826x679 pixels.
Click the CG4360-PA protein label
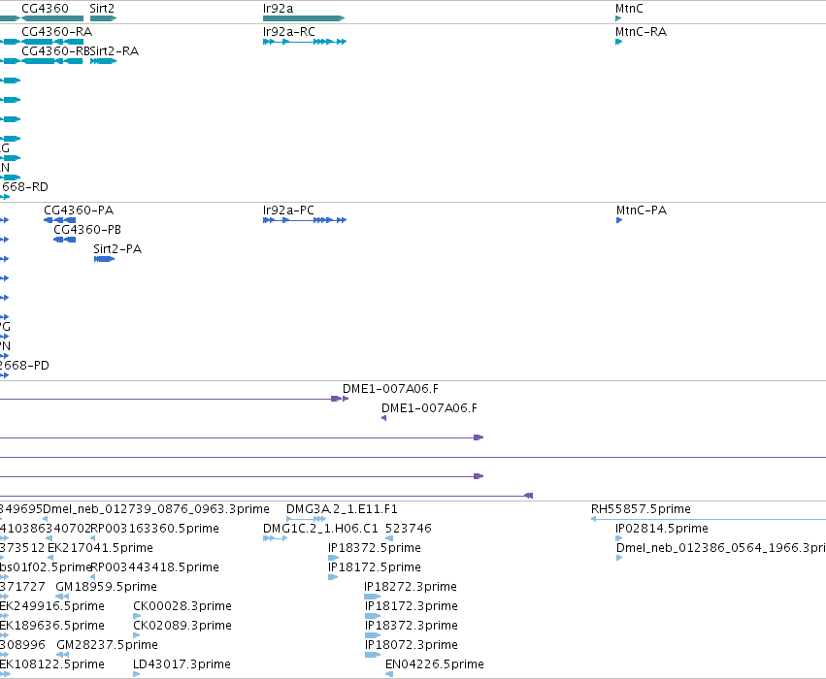click(x=79, y=210)
